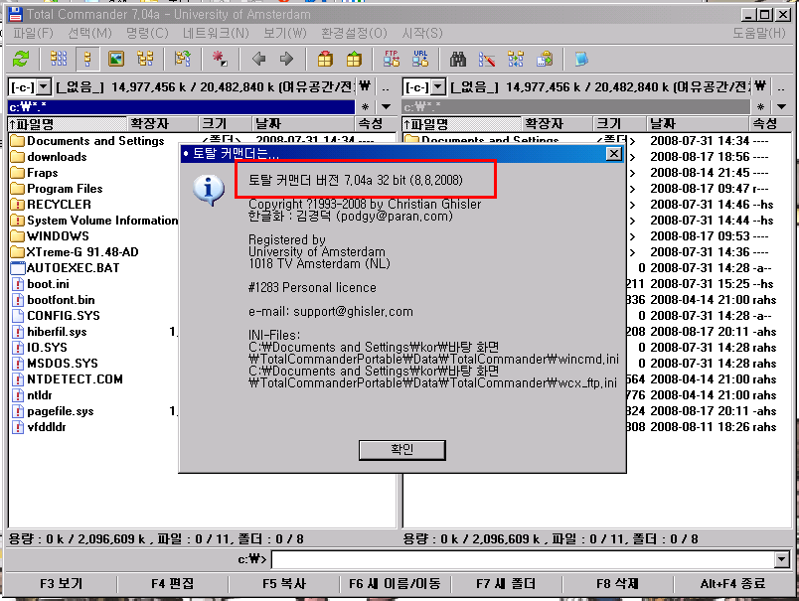The width and height of the screenshot is (799, 601).
Task: Click into the c:₩> command line field
Action: pyautogui.click(x=524, y=559)
